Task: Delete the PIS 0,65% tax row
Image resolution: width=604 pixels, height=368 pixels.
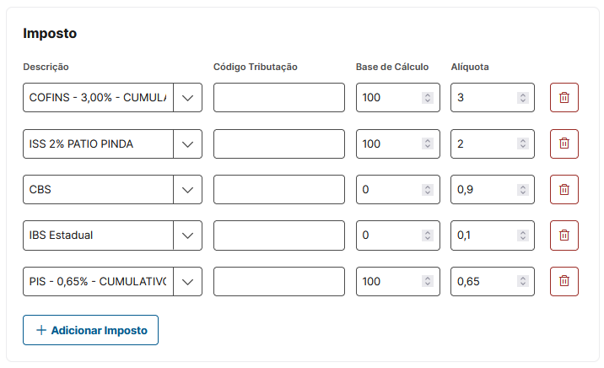Action: coord(564,281)
